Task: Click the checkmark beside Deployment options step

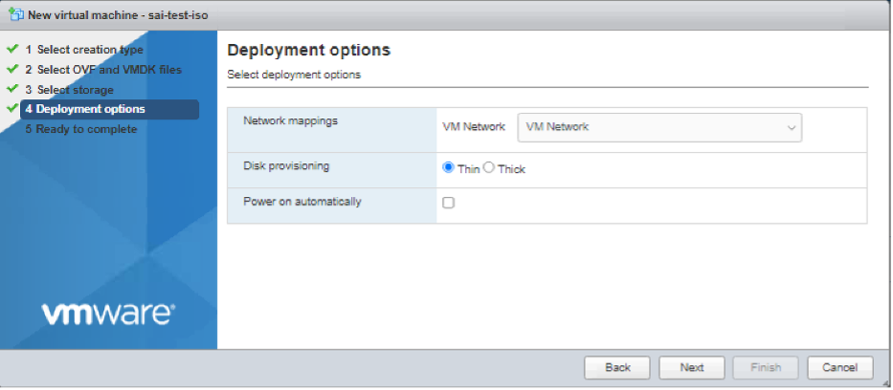Action: coord(12,107)
